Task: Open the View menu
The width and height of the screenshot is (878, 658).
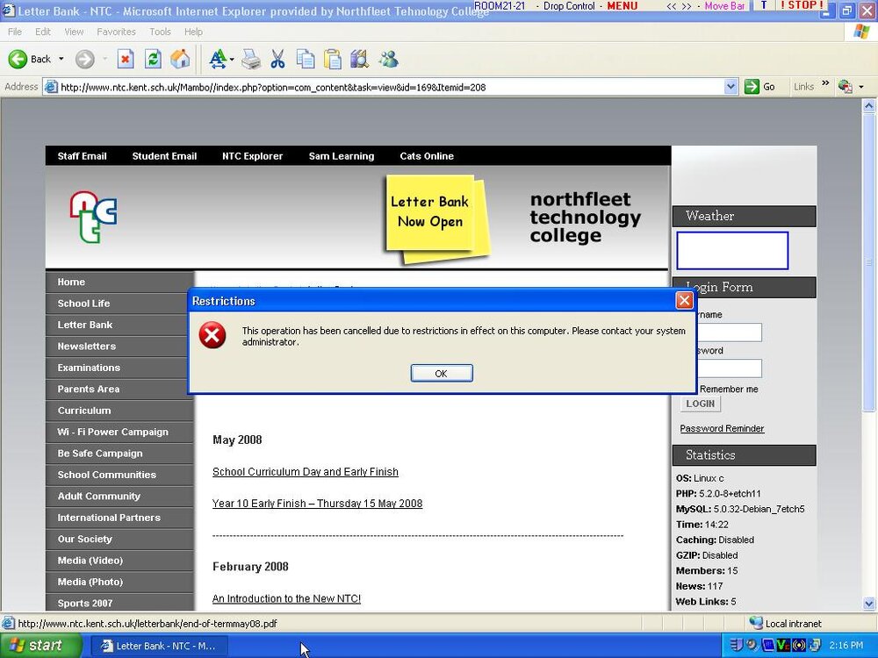Action: tap(74, 32)
